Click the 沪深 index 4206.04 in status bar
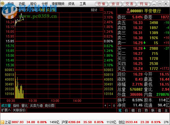 coord(74,122)
